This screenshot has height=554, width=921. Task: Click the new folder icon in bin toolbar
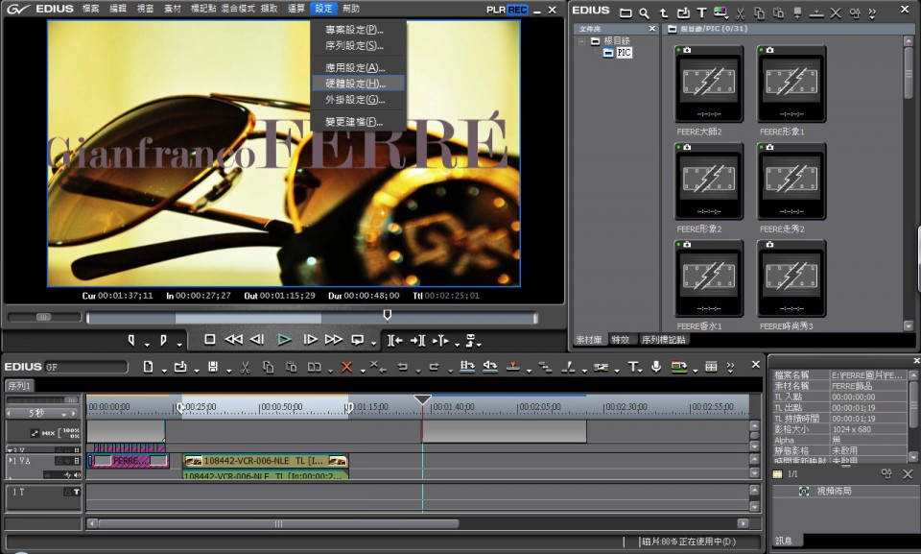(625, 13)
